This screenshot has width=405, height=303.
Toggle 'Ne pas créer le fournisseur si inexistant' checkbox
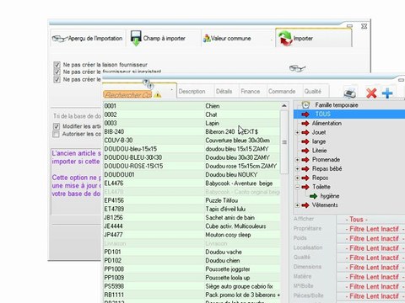pyautogui.click(x=57, y=72)
